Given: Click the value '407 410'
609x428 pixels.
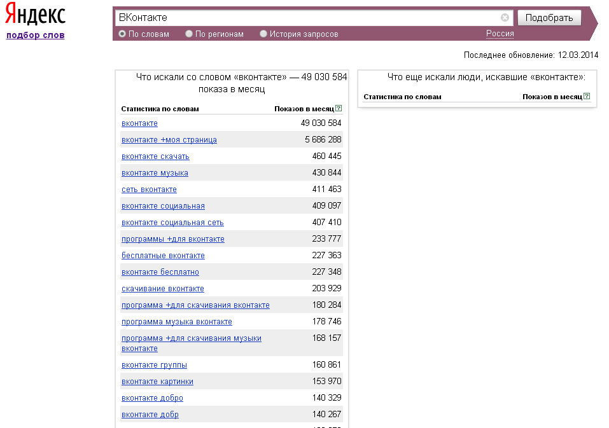Looking at the screenshot, I should coord(326,223).
